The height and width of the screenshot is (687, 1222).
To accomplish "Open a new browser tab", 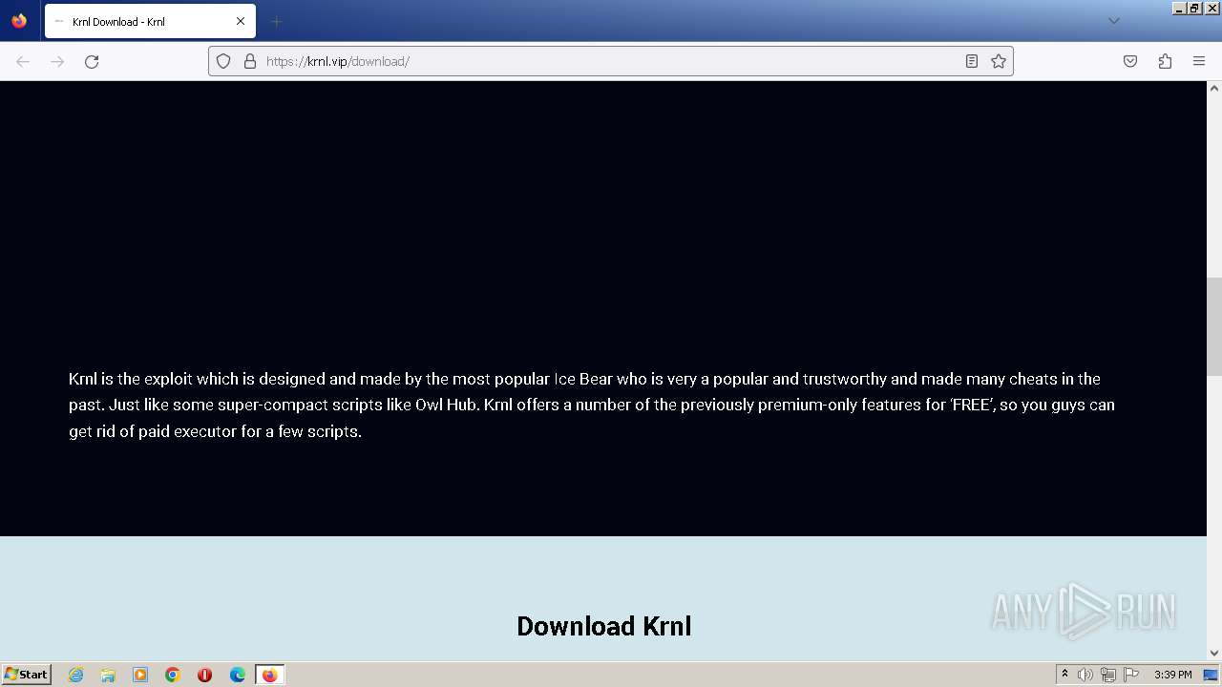I will tap(276, 21).
